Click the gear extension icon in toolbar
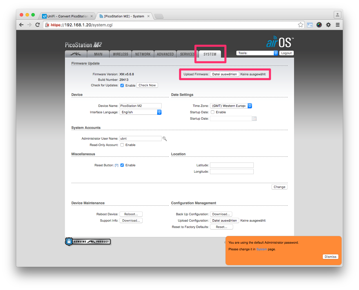 (x=328, y=25)
